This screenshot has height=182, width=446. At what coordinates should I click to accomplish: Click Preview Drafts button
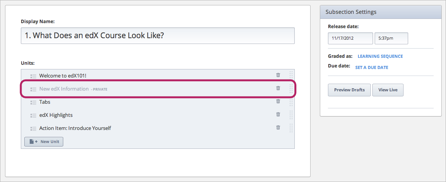pyautogui.click(x=349, y=90)
